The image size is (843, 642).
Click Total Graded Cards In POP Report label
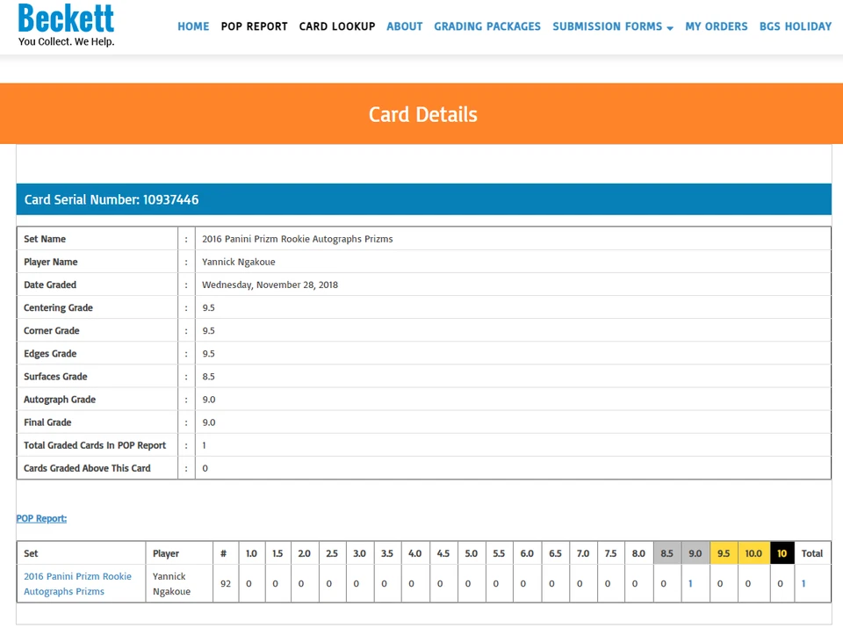click(x=95, y=445)
